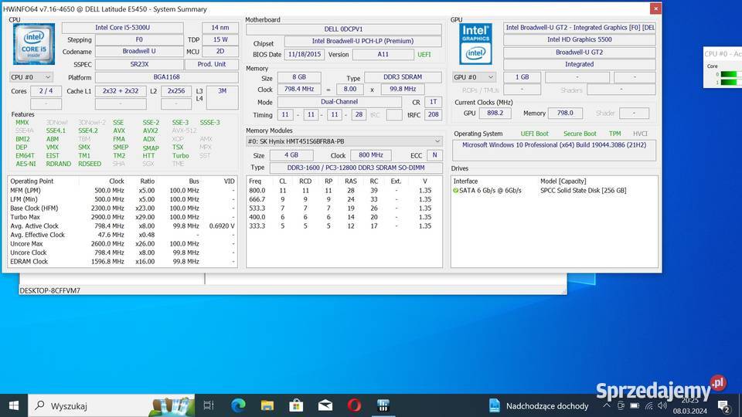Image resolution: width=742 pixels, height=417 pixels.
Task: Click the TDP value 15 W
Action: coord(220,39)
